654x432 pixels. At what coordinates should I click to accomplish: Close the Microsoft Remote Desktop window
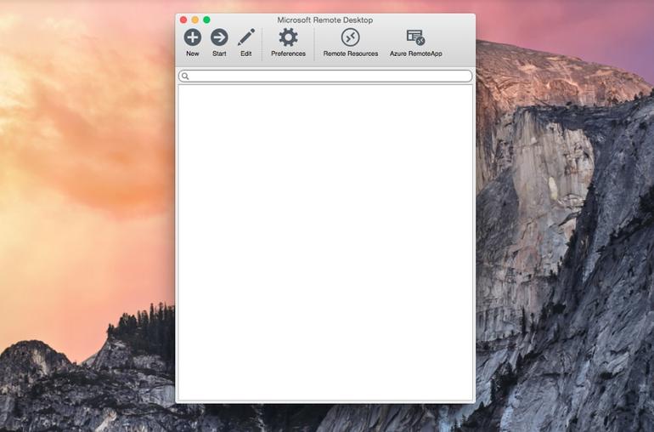tap(183, 20)
